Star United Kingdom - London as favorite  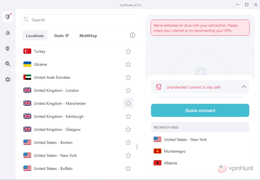coord(128,90)
